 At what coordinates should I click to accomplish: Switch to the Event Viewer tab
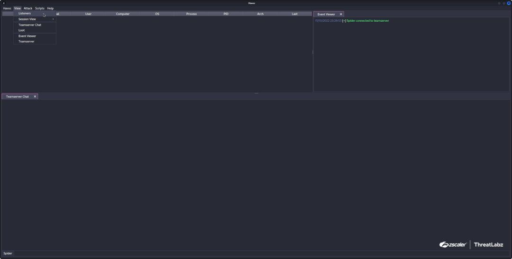click(326, 14)
